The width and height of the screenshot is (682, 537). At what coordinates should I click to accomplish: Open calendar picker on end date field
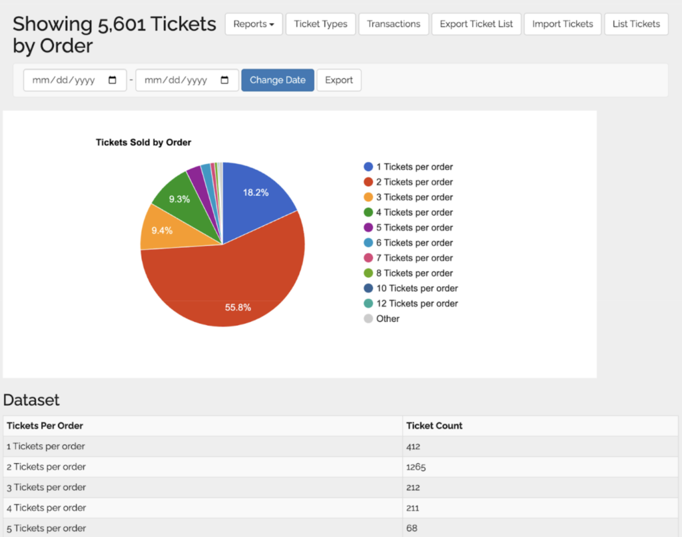click(224, 80)
